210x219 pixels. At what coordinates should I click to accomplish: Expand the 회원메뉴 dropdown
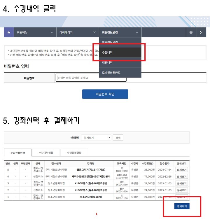[x=35, y=32]
